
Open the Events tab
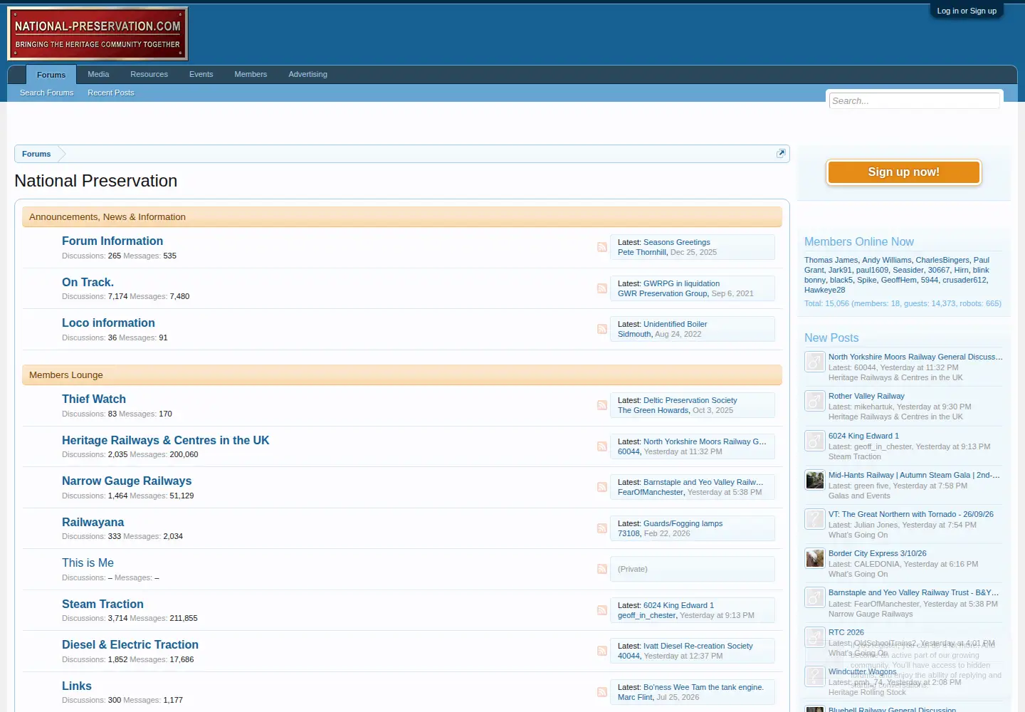[201, 74]
